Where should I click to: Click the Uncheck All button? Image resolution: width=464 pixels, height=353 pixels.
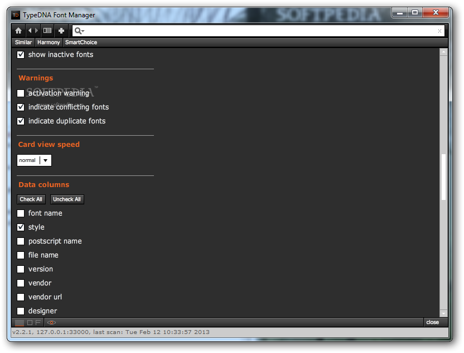tap(67, 199)
